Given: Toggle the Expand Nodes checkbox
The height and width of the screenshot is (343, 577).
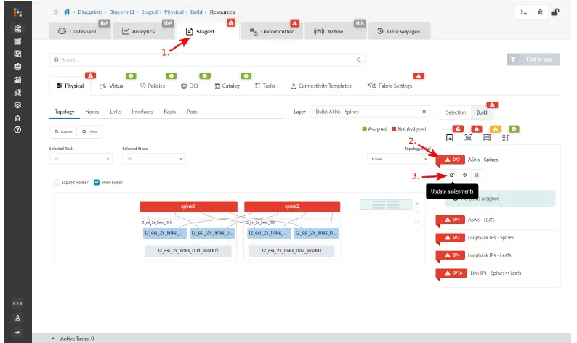Looking at the screenshot, I should (x=57, y=182).
